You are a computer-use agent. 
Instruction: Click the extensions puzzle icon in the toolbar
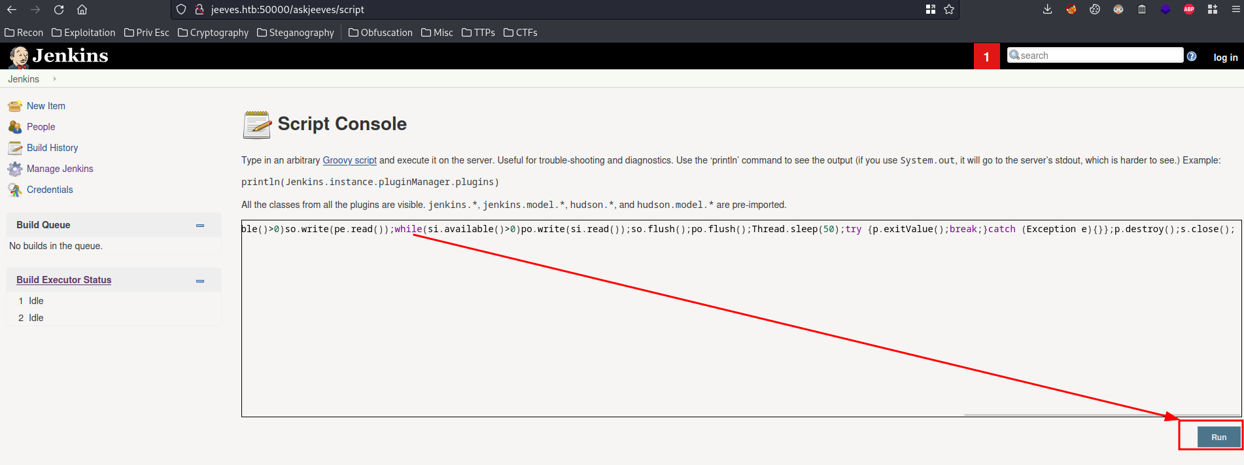[1213, 9]
